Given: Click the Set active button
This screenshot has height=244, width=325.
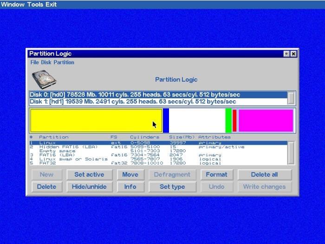Looking at the screenshot, I should click(x=89, y=174).
